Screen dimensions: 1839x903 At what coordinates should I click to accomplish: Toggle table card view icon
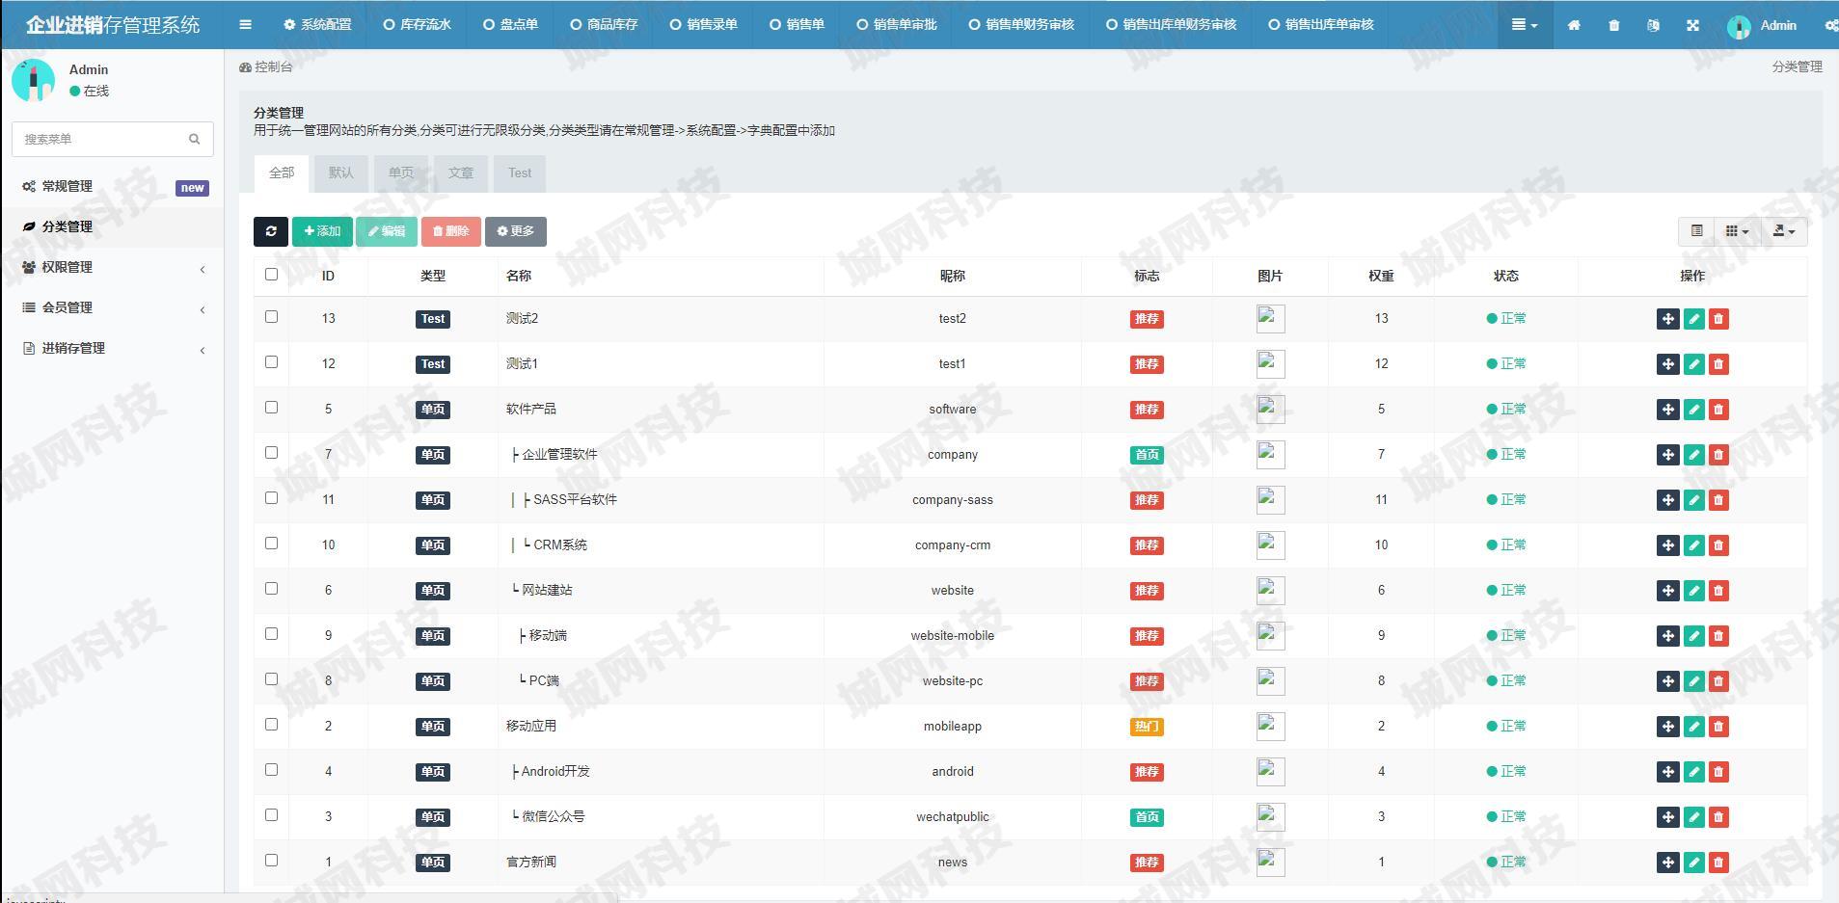point(1696,231)
